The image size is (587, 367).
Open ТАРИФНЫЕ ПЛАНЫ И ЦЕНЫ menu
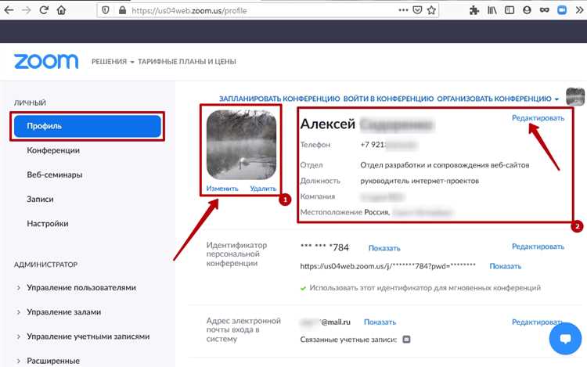tap(187, 62)
